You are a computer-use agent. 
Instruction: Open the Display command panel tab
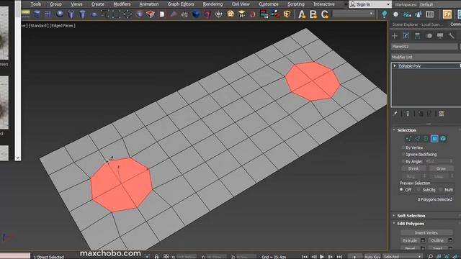click(x=440, y=36)
